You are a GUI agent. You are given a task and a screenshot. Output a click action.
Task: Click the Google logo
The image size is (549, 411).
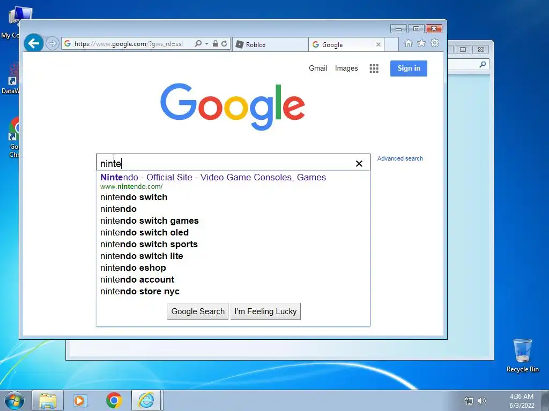233,106
